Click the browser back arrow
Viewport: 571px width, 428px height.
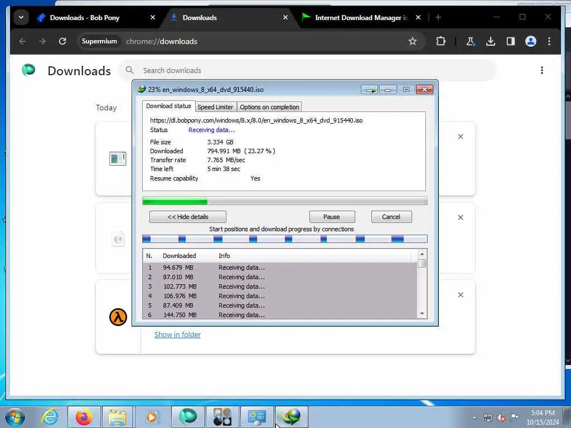(x=22, y=41)
